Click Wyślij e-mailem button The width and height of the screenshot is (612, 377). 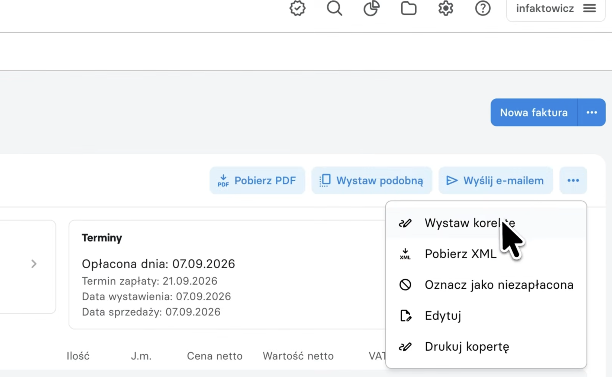click(x=496, y=181)
